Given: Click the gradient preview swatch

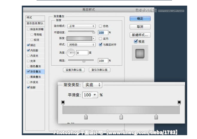Looking at the screenshot, I should pyautogui.click(x=79, y=39).
